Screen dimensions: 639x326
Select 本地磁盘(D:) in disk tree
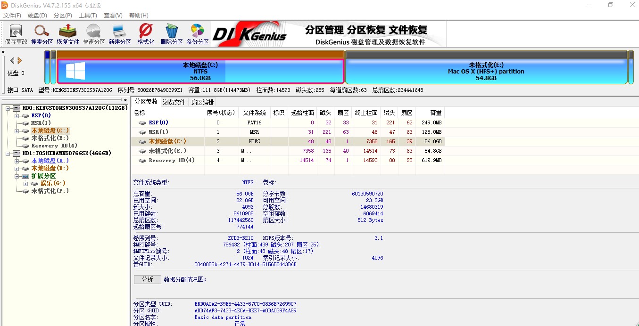click(50, 168)
